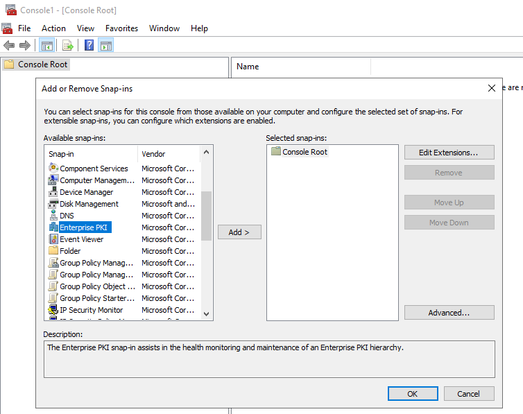Image resolution: width=523 pixels, height=414 pixels.
Task: Click the Export List toolbar icon
Action: (x=68, y=46)
